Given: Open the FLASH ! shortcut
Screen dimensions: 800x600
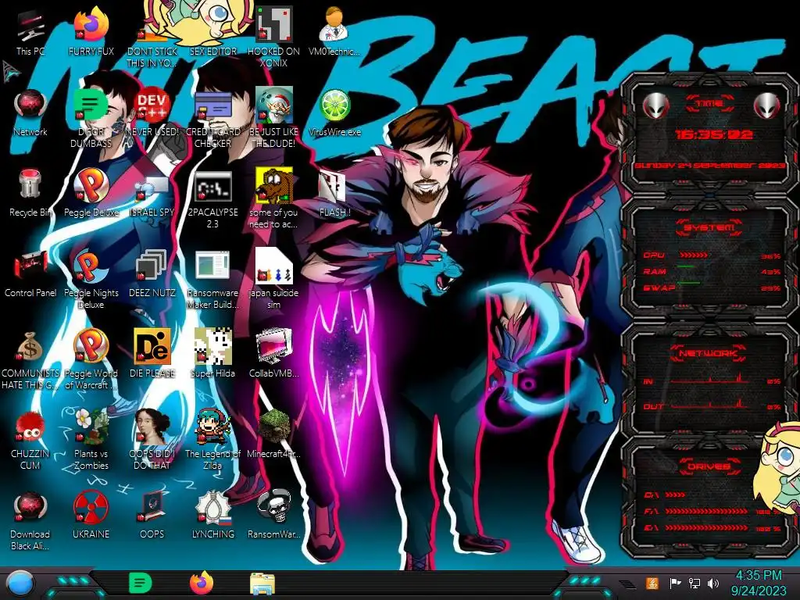Looking at the screenshot, I should point(334,194).
